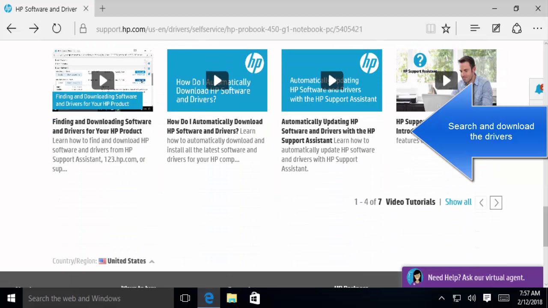Click the 1 - 4 of 7 Video Tutorials text
Screen dimensions: 548x308
394,202
